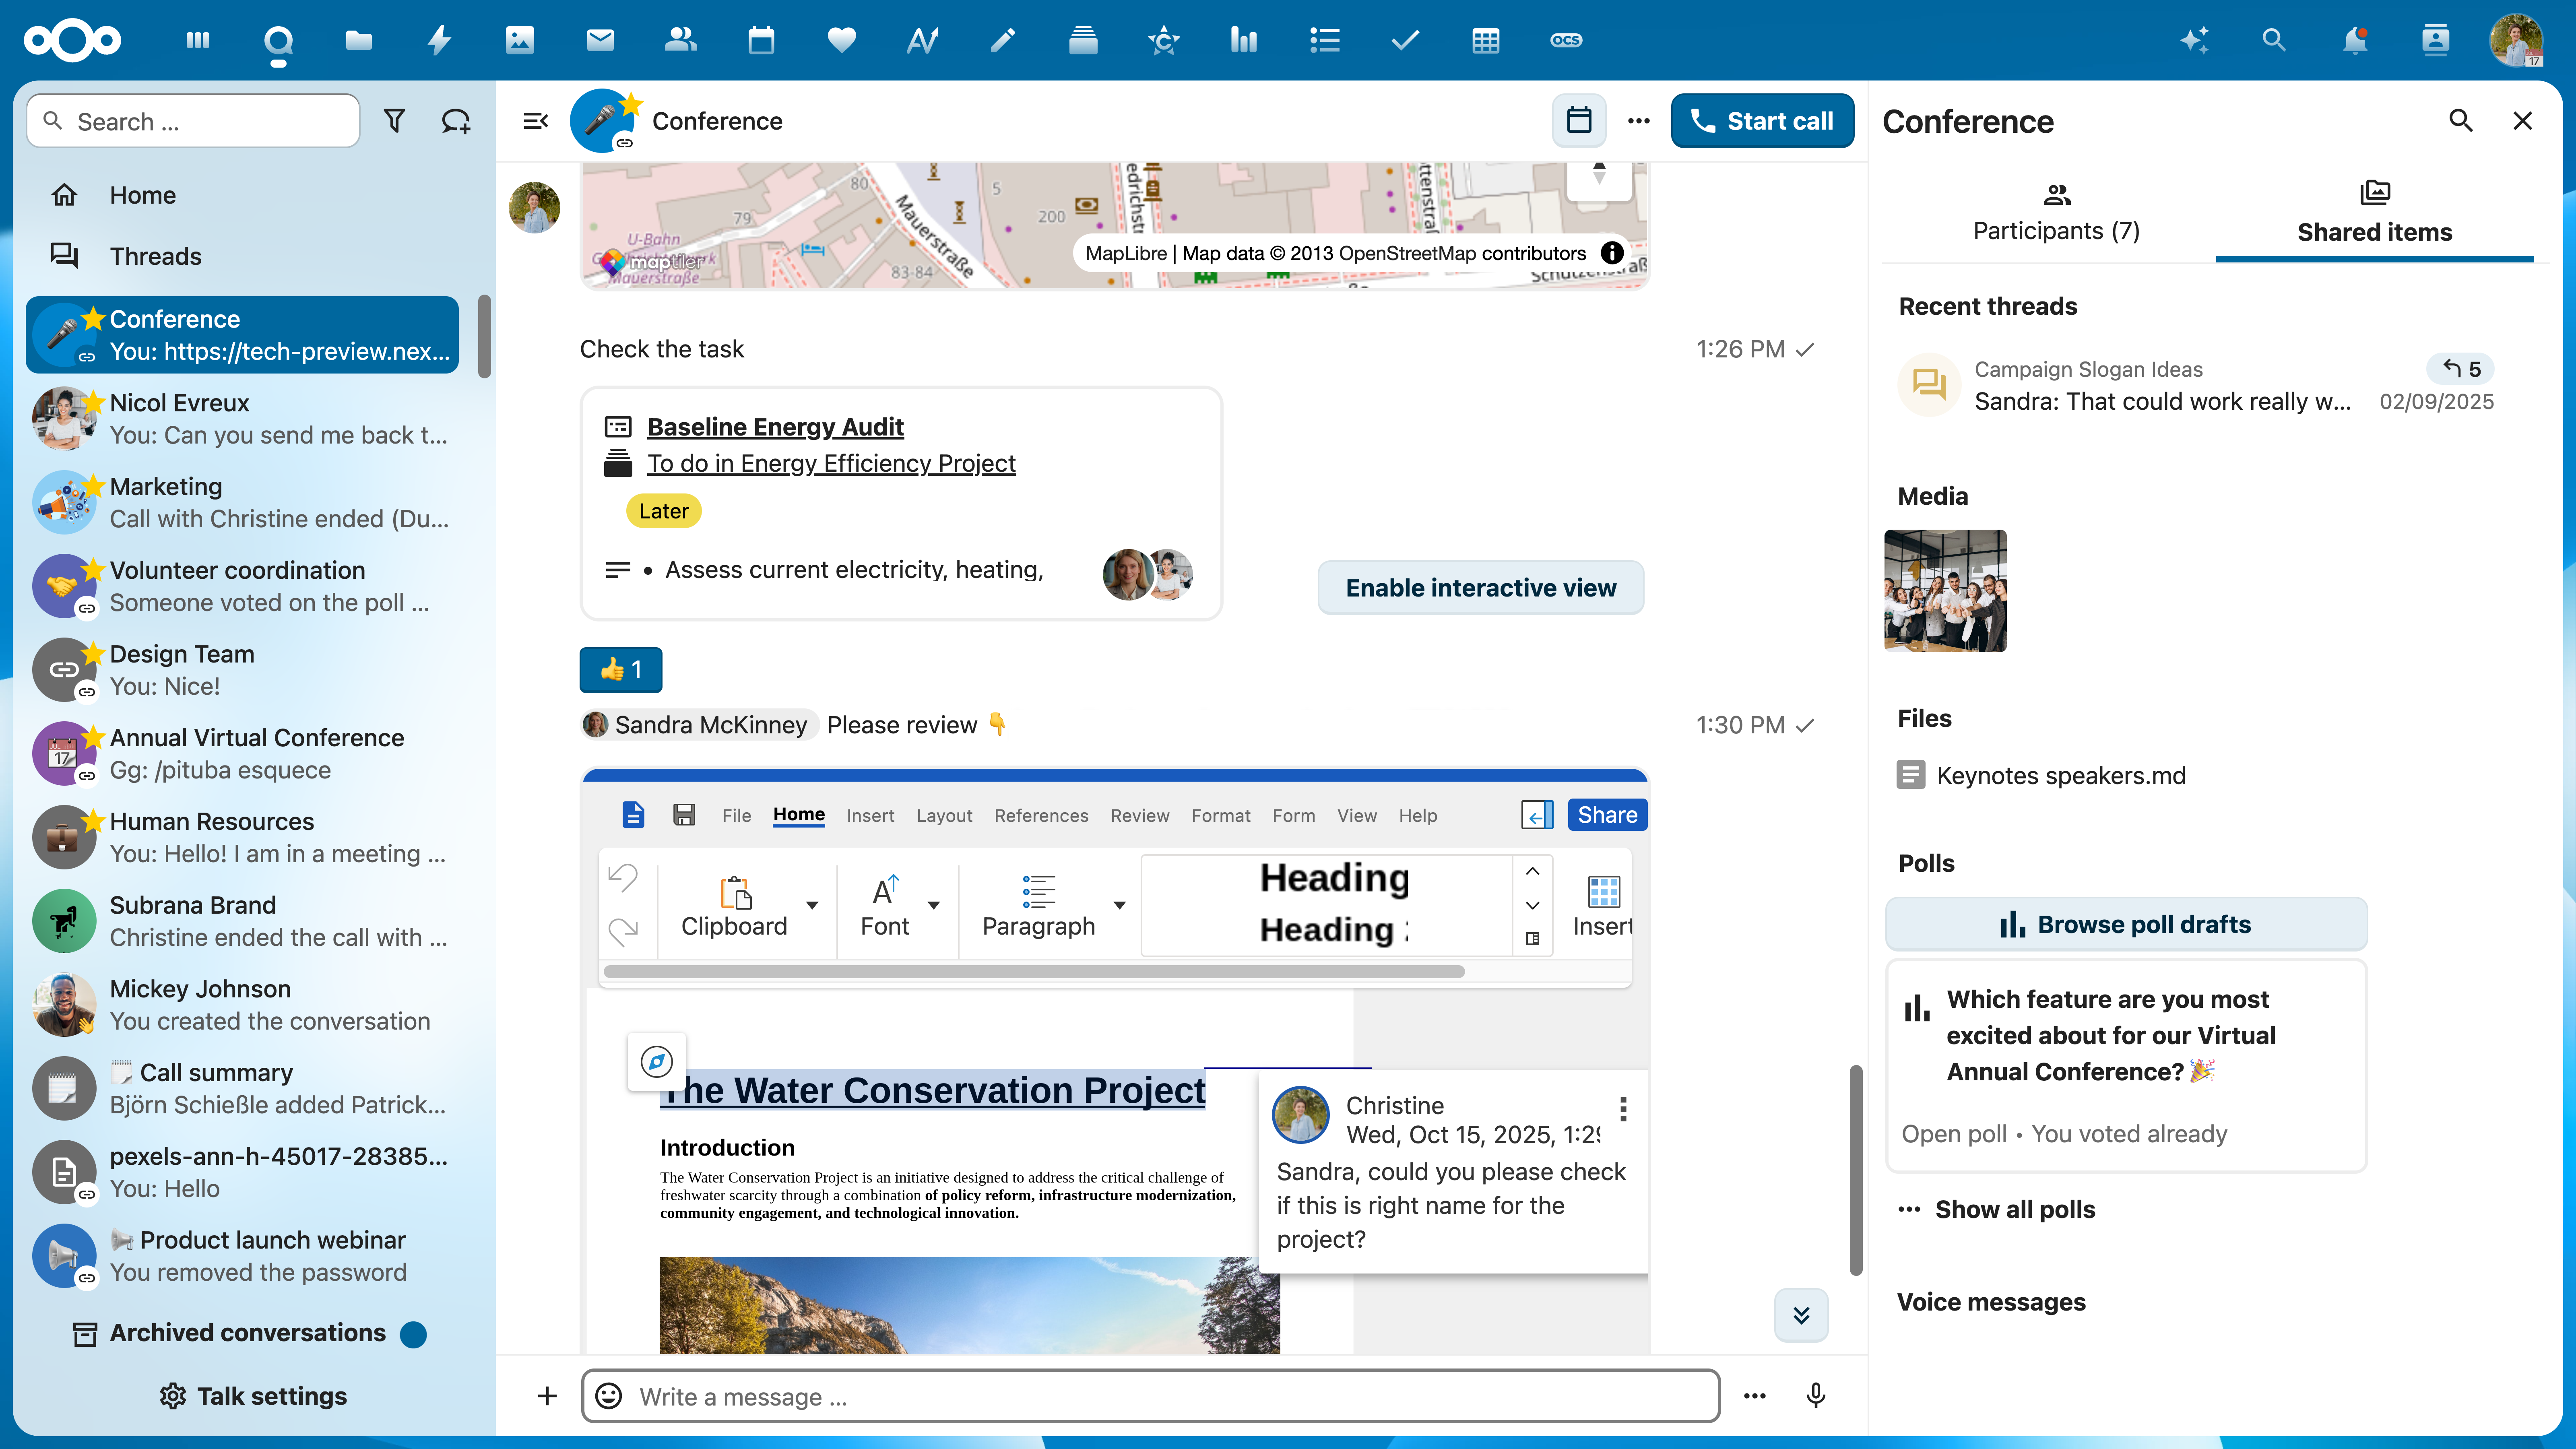Open Nextcloud notifications bell
The height and width of the screenshot is (1449, 2576).
pyautogui.click(x=2355, y=40)
